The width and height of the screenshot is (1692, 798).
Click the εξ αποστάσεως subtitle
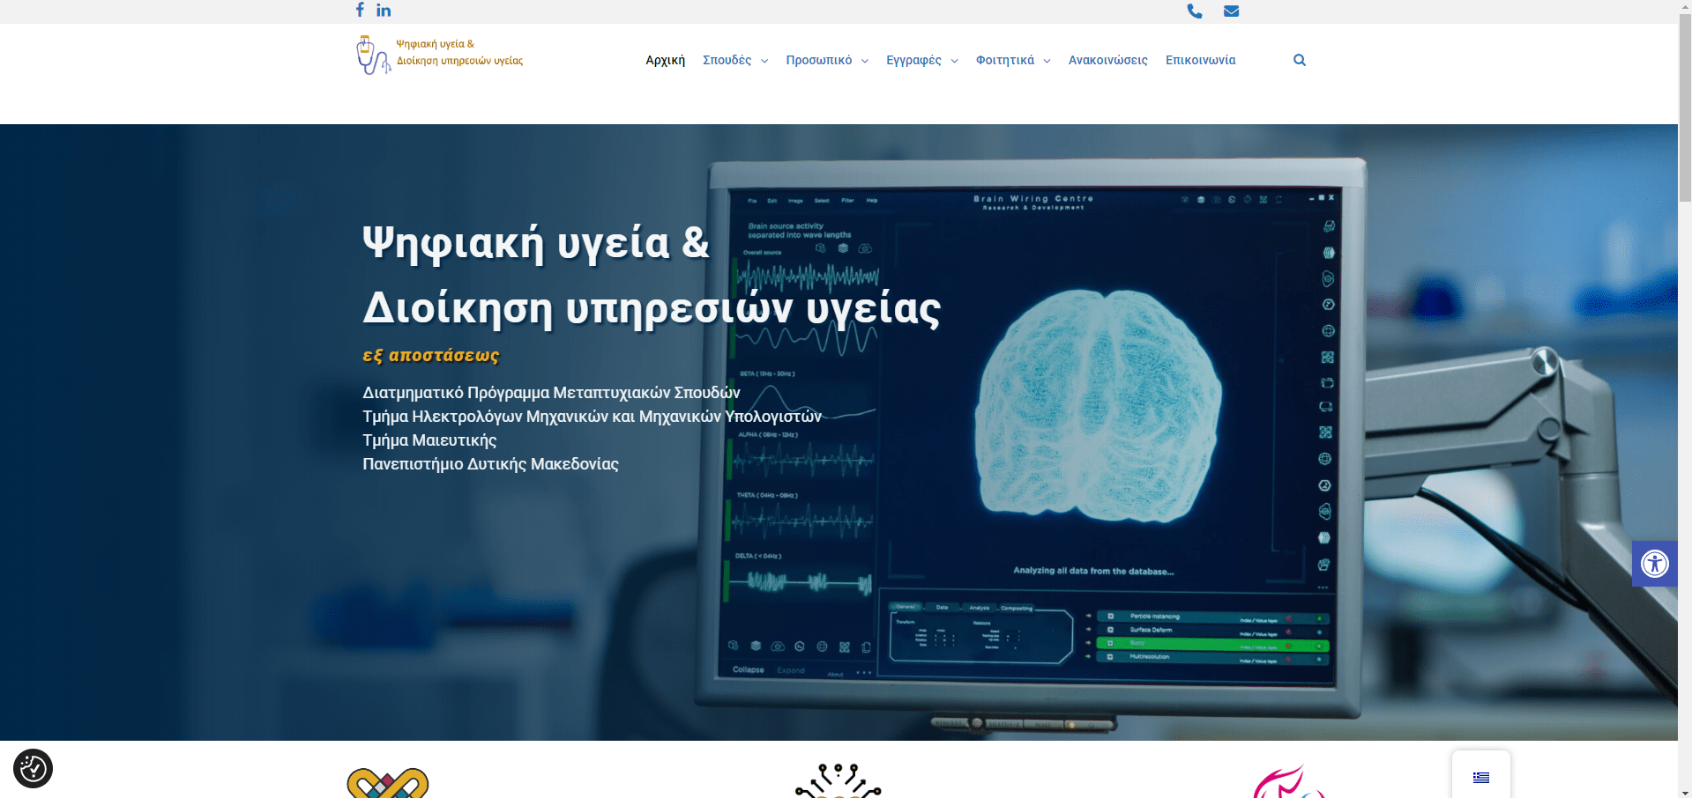coord(431,355)
